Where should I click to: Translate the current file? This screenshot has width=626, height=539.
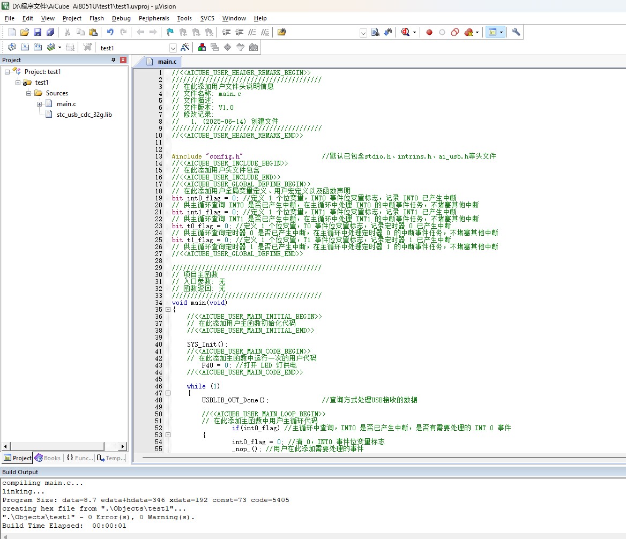(12, 48)
